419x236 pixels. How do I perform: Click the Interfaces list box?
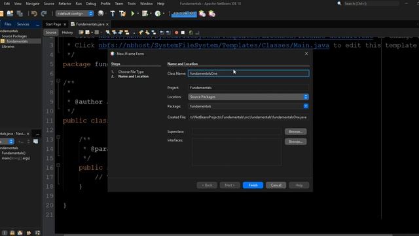[236, 151]
